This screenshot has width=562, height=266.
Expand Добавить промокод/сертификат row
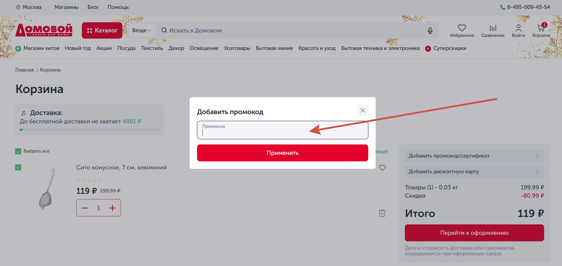coord(474,156)
